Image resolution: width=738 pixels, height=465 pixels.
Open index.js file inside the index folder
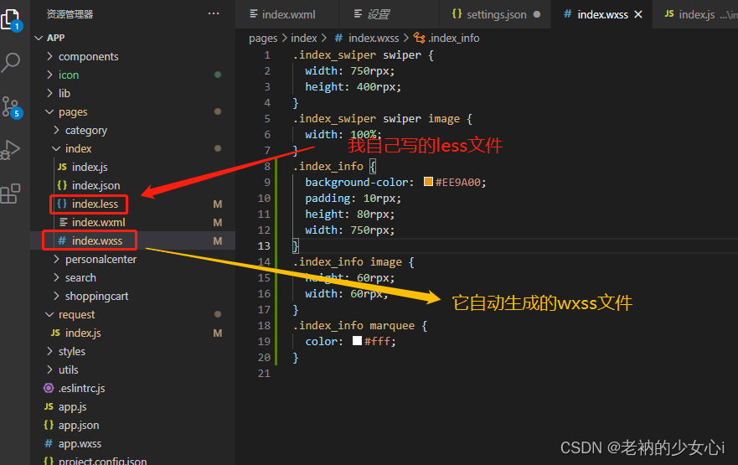pos(90,167)
